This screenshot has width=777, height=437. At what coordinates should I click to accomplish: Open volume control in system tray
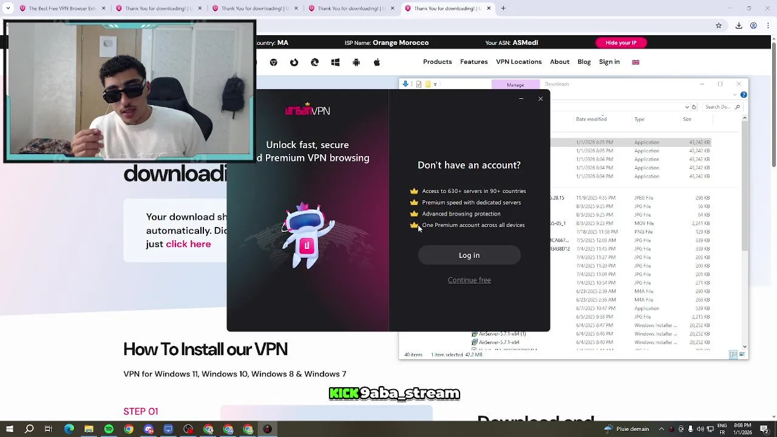coord(700,429)
